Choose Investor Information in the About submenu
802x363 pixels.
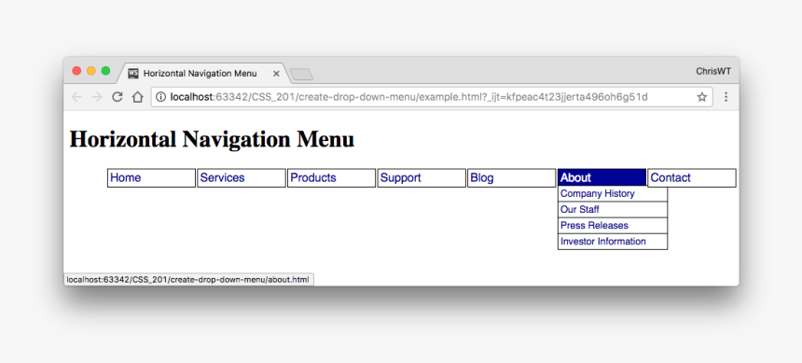tap(613, 242)
